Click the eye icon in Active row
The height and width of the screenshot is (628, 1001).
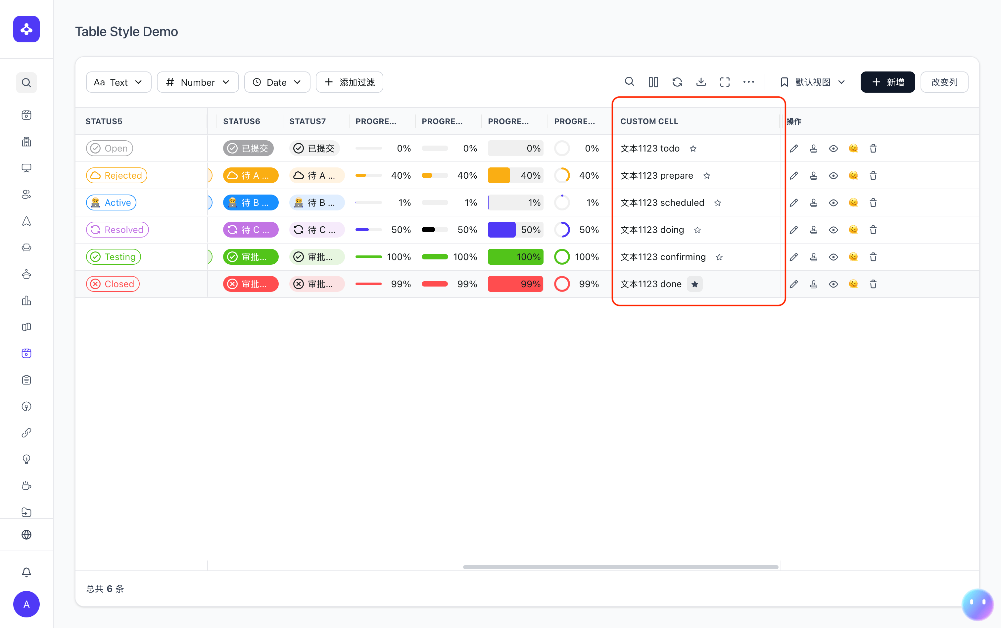coord(833,203)
